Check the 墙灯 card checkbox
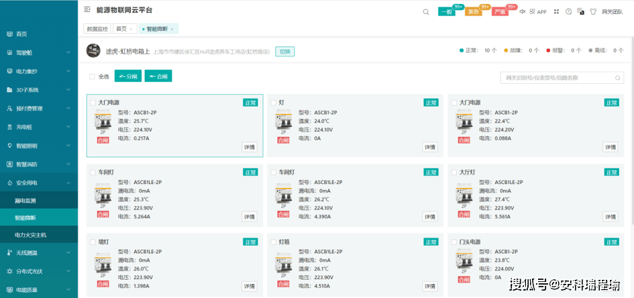634x298 pixels. [x=93, y=242]
